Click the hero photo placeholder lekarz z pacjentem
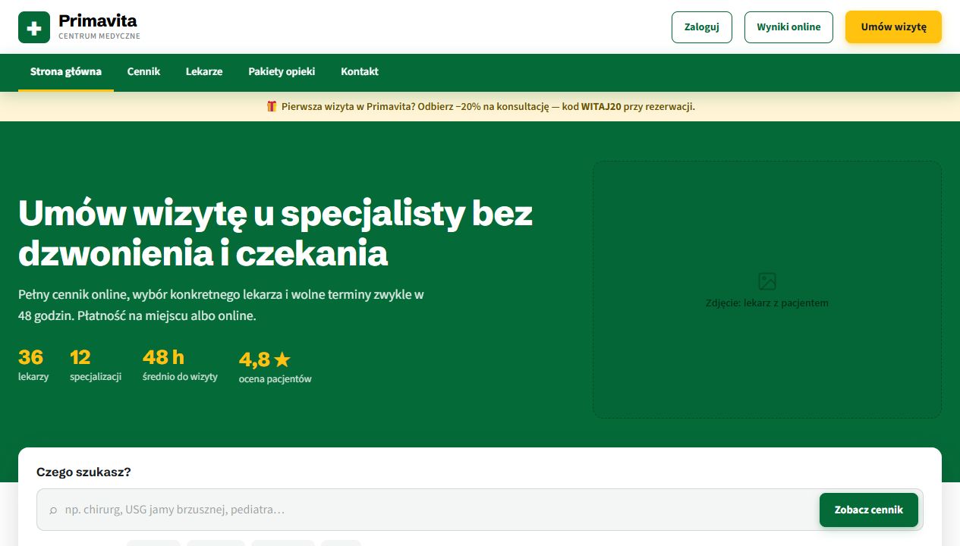The image size is (960, 546). point(767,289)
